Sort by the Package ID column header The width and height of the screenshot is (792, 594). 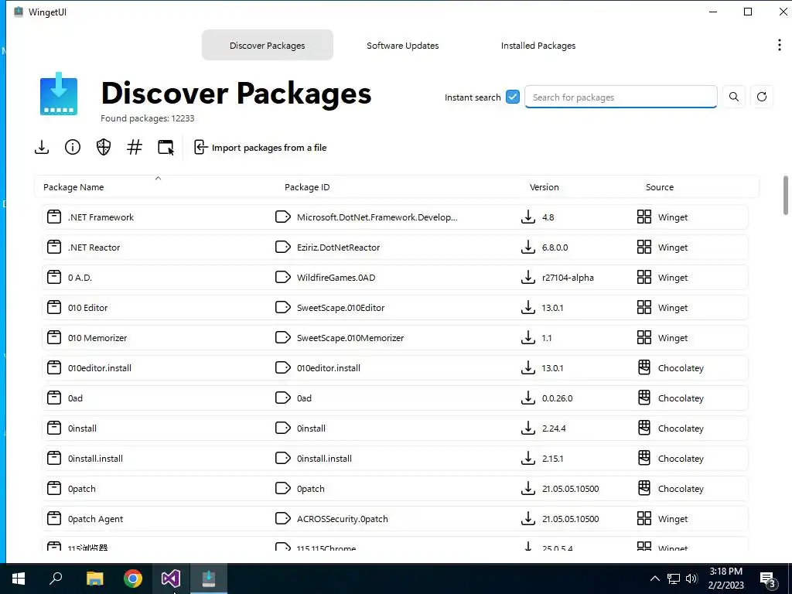coord(307,187)
